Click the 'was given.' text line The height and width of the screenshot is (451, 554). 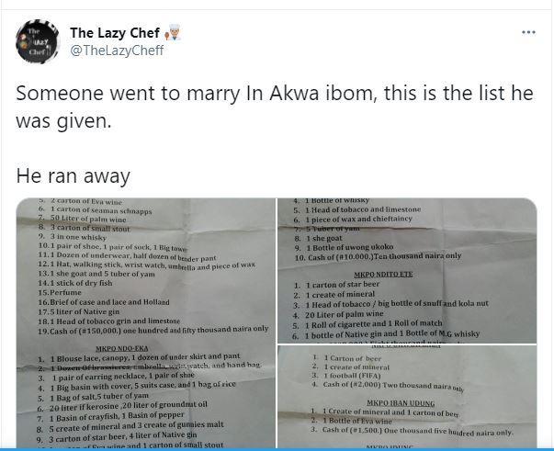tap(63, 121)
